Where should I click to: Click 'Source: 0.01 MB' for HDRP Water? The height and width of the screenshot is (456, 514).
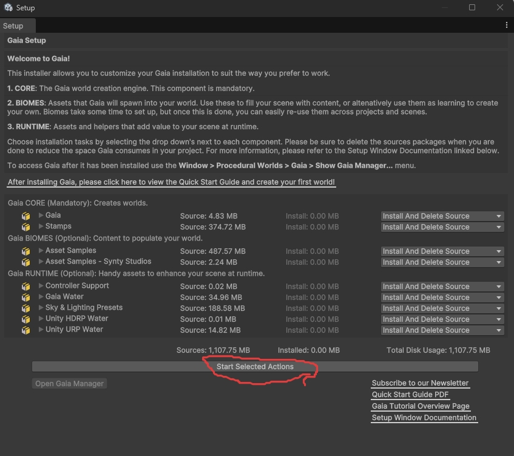click(208, 319)
